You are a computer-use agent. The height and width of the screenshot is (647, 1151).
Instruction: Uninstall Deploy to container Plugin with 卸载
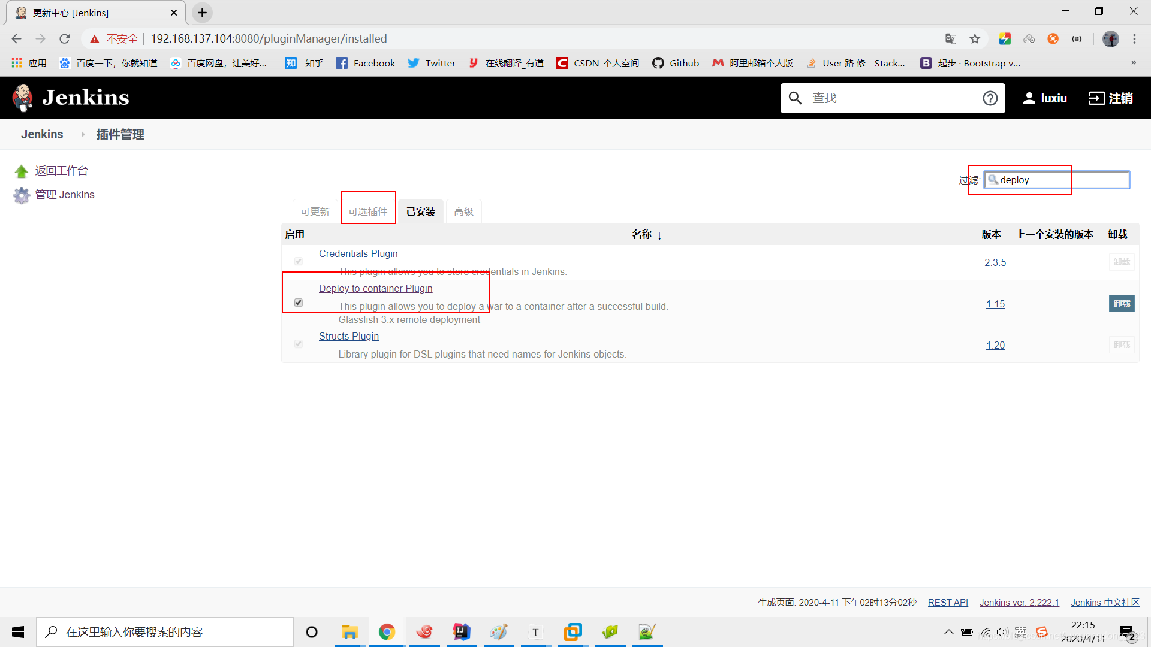click(x=1122, y=303)
